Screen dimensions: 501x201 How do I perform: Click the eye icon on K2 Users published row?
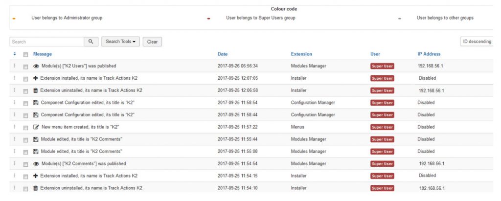36,66
